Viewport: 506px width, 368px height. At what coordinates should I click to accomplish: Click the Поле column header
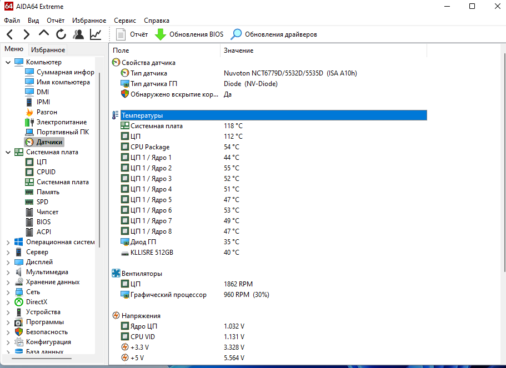[165, 51]
